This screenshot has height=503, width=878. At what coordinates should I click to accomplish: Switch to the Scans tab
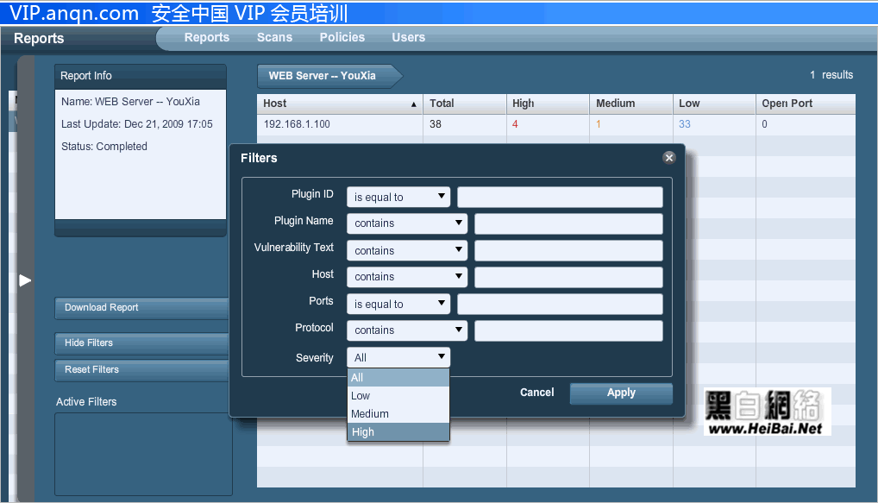click(x=274, y=37)
